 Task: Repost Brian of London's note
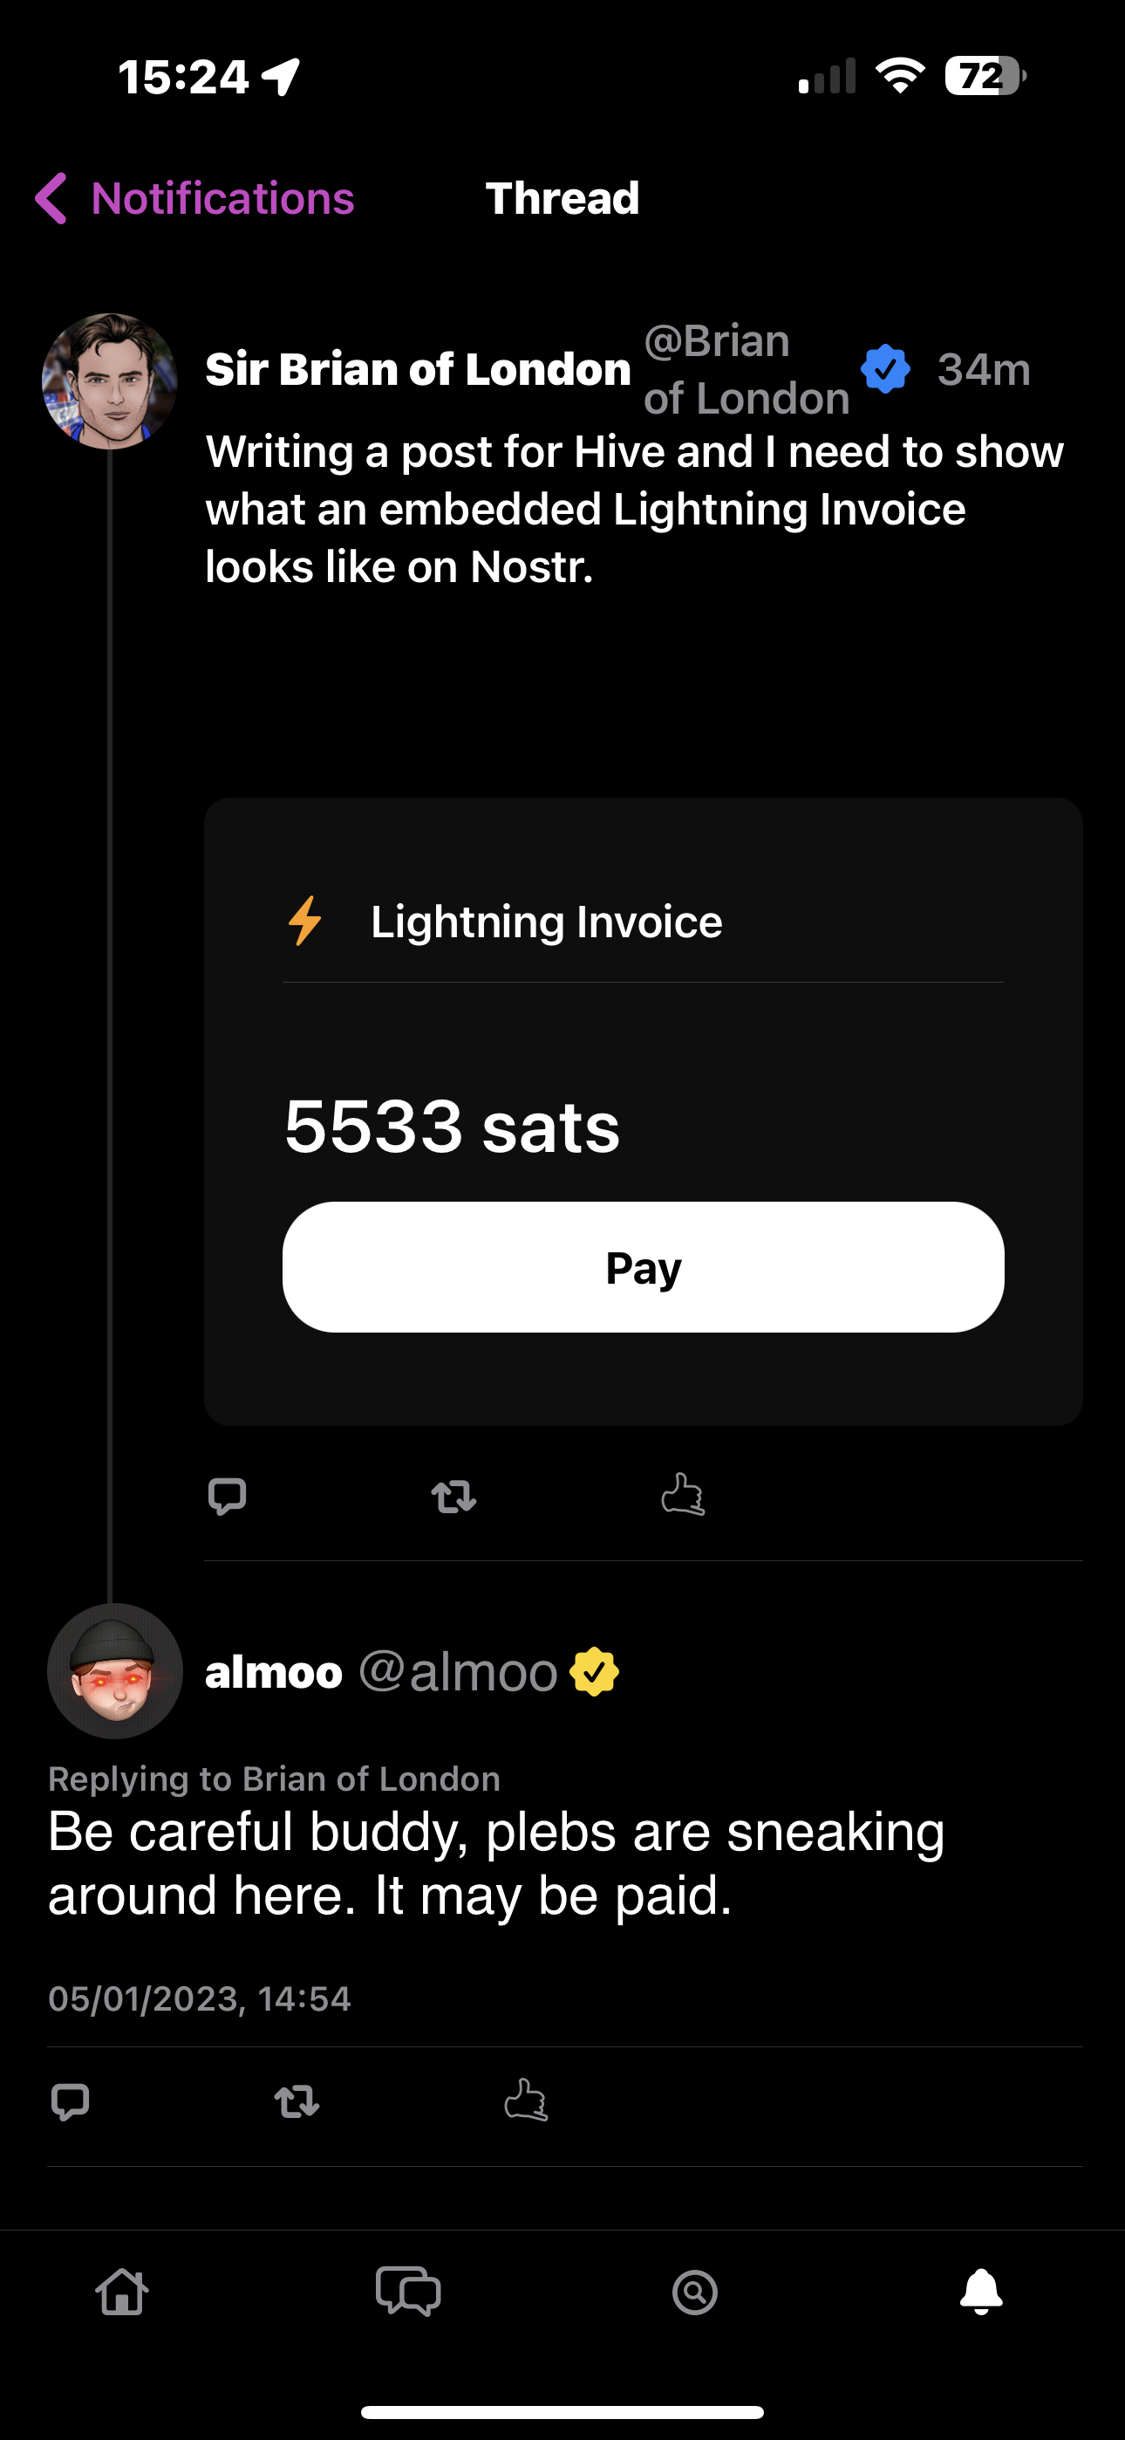453,1497
